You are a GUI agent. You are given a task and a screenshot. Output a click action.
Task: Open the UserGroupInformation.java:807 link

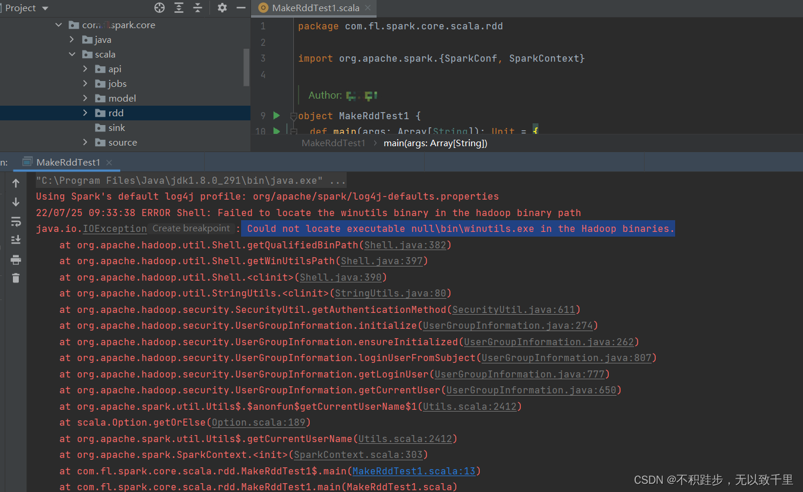click(567, 358)
